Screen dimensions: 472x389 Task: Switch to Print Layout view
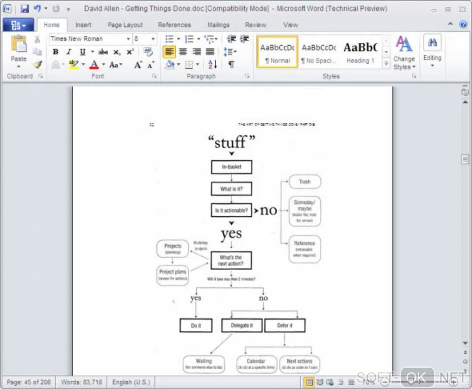pyautogui.click(x=309, y=382)
